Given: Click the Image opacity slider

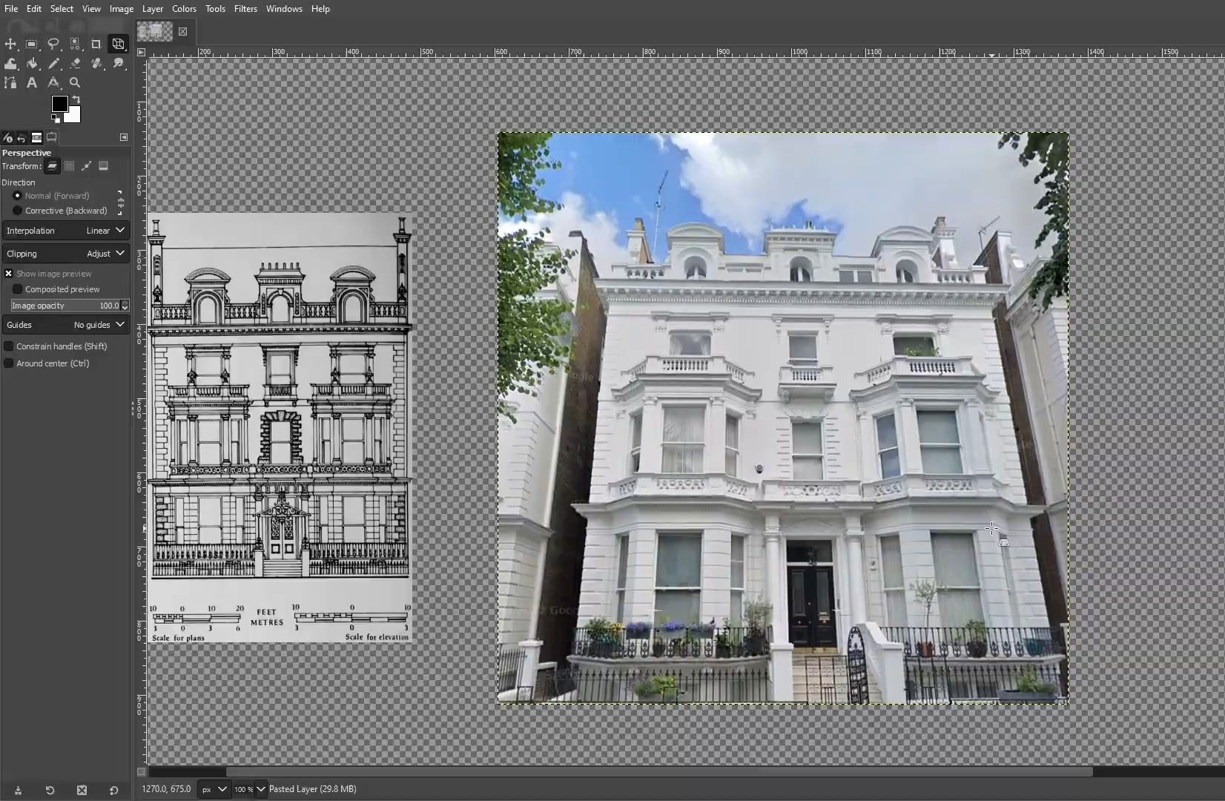Looking at the screenshot, I should pos(65,306).
